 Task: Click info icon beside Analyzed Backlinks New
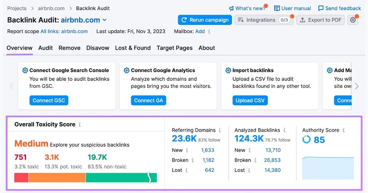(250, 150)
